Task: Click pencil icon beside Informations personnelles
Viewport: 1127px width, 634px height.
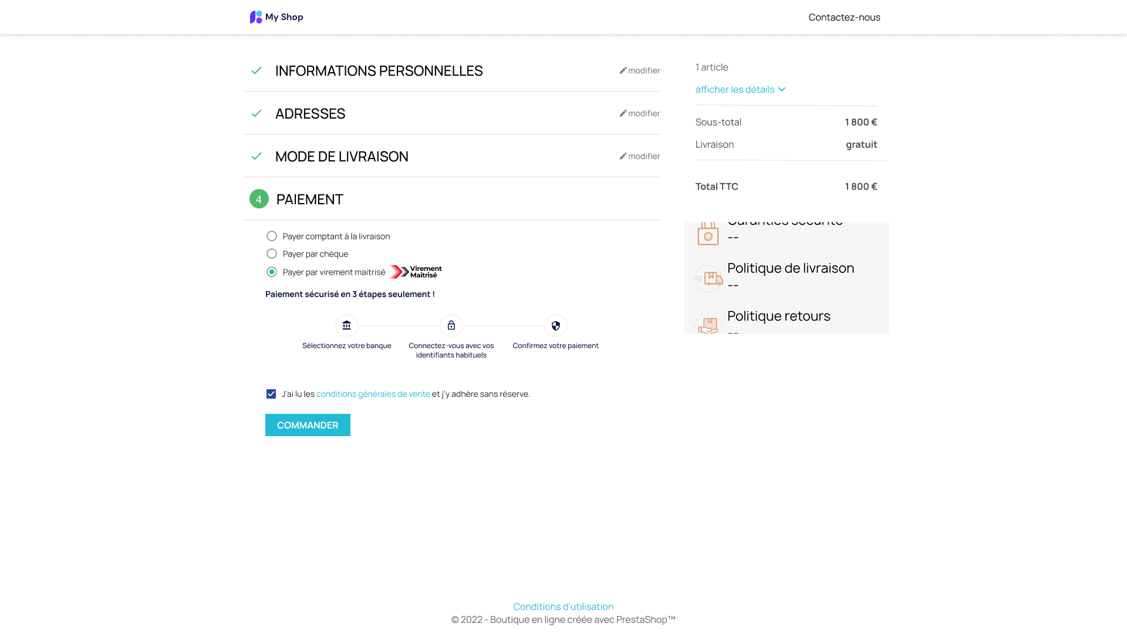Action: tap(623, 70)
